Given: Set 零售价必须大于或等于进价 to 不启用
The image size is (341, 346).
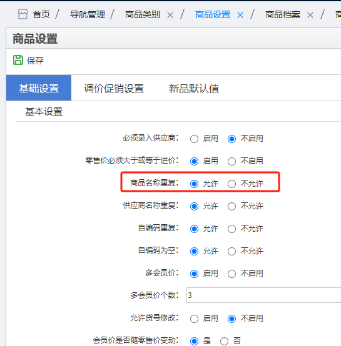Looking at the screenshot, I should (x=232, y=161).
